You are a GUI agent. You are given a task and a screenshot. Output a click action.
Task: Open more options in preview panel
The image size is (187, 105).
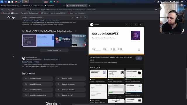tap(136, 24)
